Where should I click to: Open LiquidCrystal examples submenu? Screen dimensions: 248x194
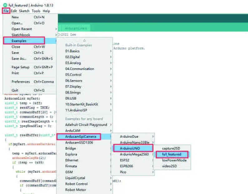pos(85,178)
